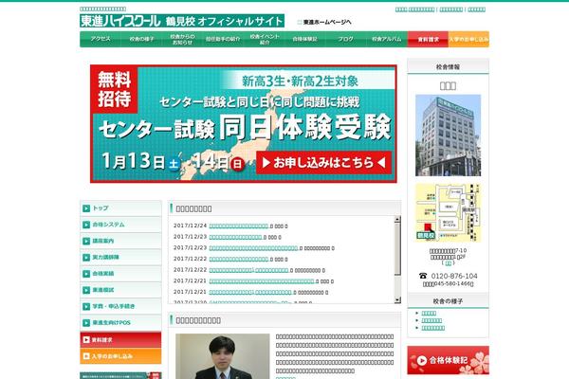Click the staff member photo
Viewport: 569px width, 379px height.
point(223,356)
